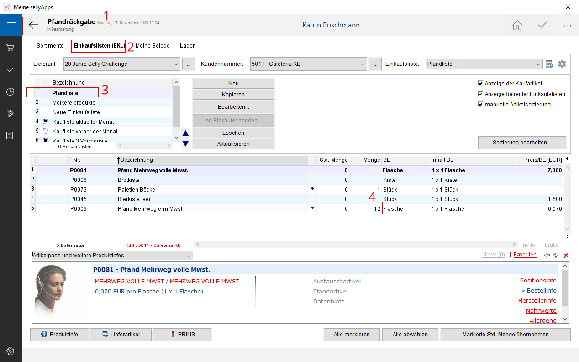
Task: Expand Artikelpass und weitere Produktinfos dropdown
Action: pos(189,256)
